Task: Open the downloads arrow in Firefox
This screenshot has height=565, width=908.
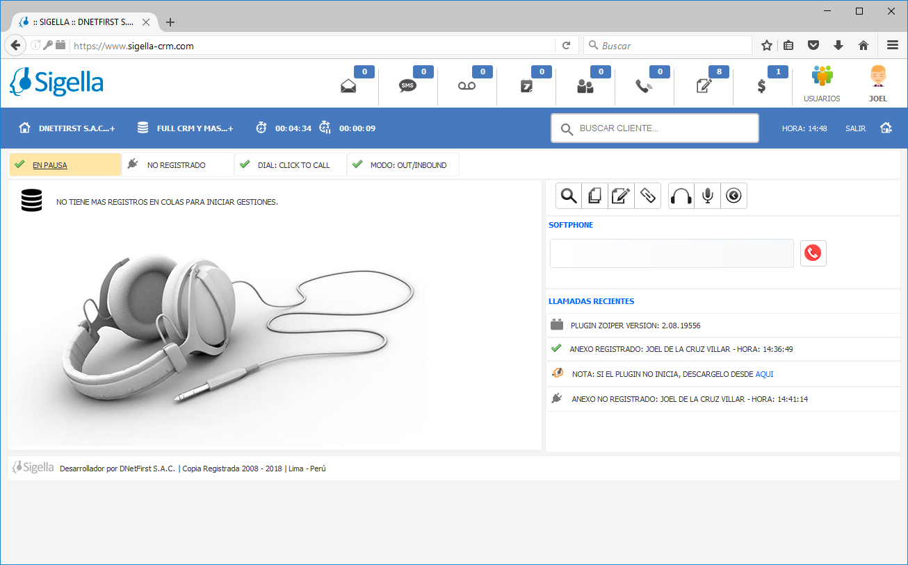Action: 838,45
